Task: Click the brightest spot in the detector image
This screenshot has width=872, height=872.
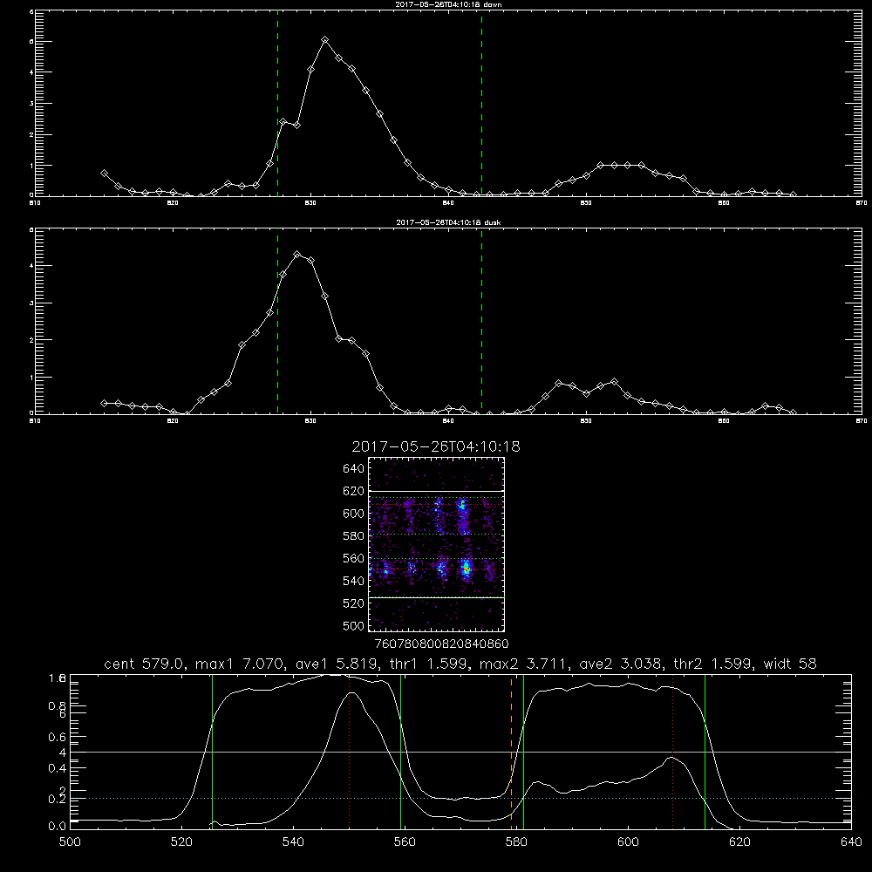Action: [466, 569]
